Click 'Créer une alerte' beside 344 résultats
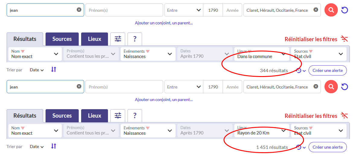Viewport: 355px width, 154px height. pyautogui.click(x=327, y=70)
